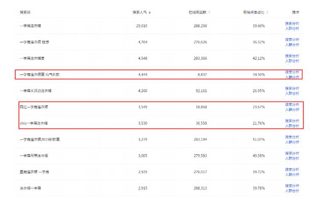This screenshot has width=326, height=197.
Task: Open 搜索分析 for the 4,548 row
Action: click(x=292, y=56)
